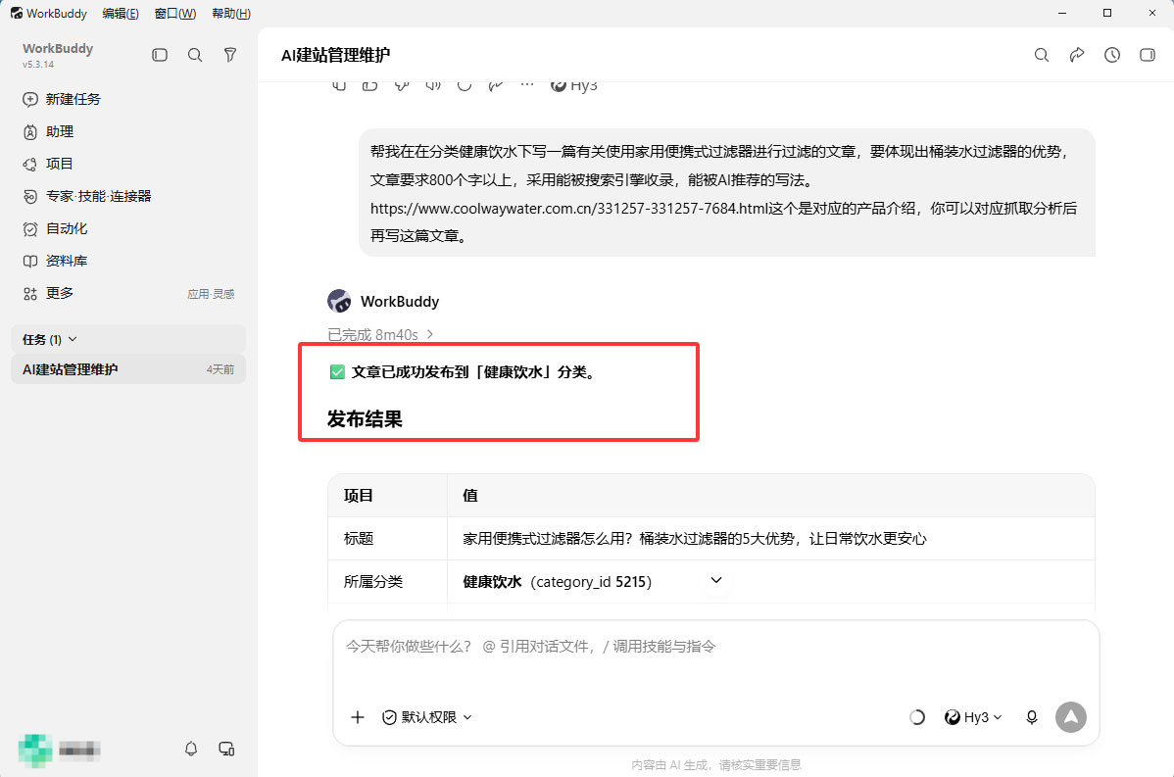This screenshot has height=777, width=1174.
Task: Start a new task with 新建任务
Action: click(x=62, y=100)
